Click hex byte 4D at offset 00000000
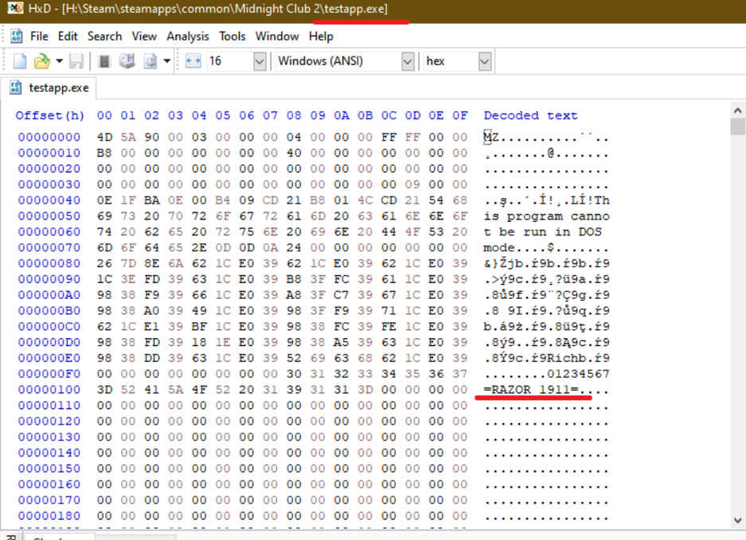The image size is (746, 540). coord(104,138)
